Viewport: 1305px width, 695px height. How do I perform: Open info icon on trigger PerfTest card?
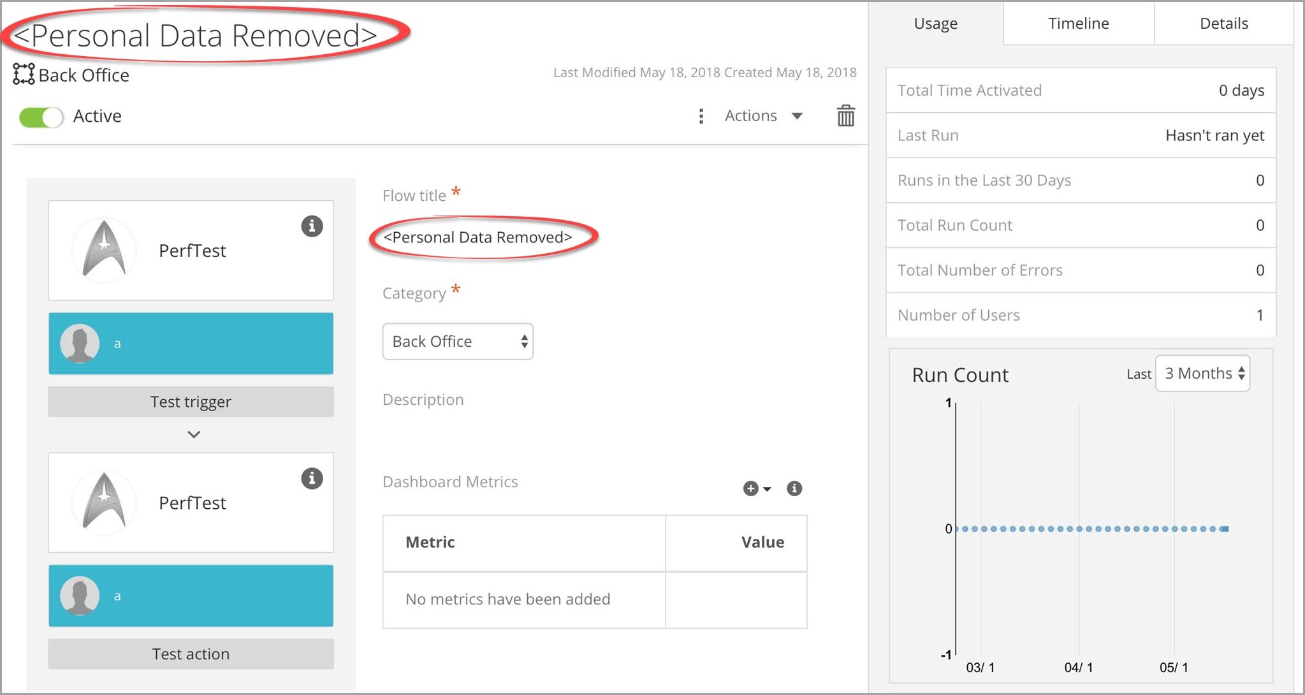tap(312, 226)
